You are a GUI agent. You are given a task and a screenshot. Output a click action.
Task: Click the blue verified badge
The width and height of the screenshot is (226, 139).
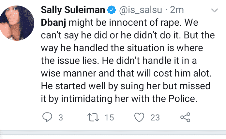pyautogui.click(x=112, y=10)
